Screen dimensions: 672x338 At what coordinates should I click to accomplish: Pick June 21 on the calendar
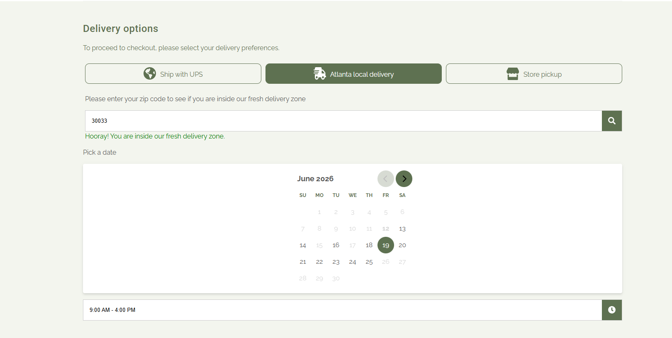click(x=303, y=262)
